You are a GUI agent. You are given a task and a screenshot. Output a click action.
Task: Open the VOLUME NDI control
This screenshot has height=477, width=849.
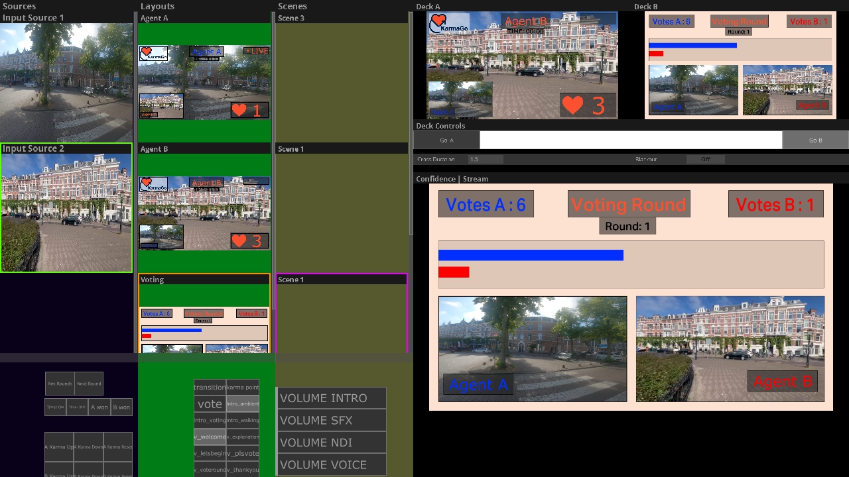point(331,443)
